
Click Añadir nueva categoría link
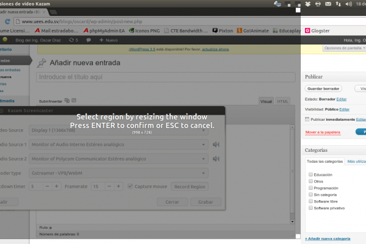coord(328,239)
